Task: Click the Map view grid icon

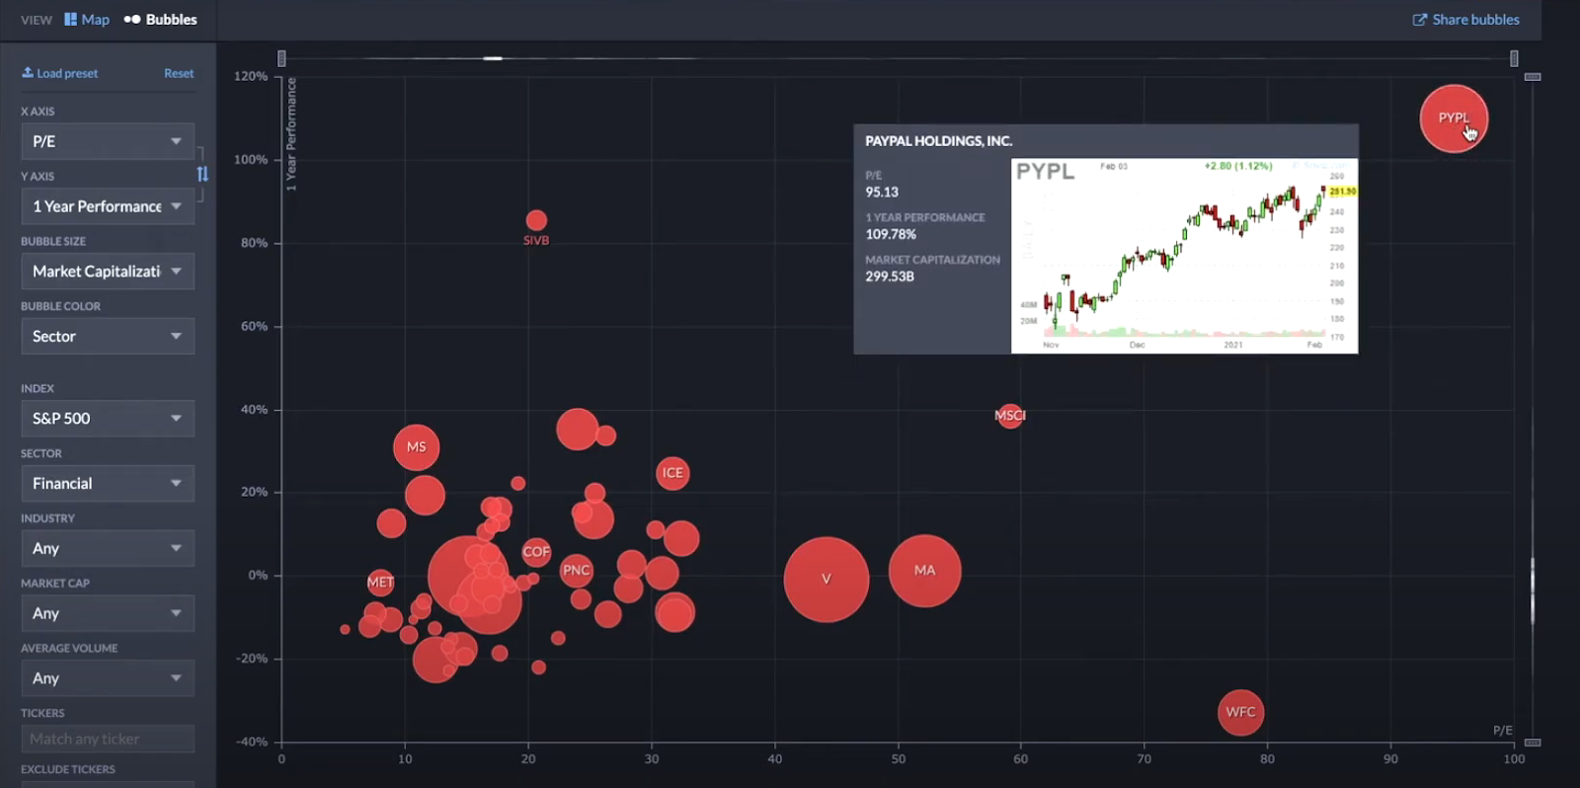Action: click(70, 19)
